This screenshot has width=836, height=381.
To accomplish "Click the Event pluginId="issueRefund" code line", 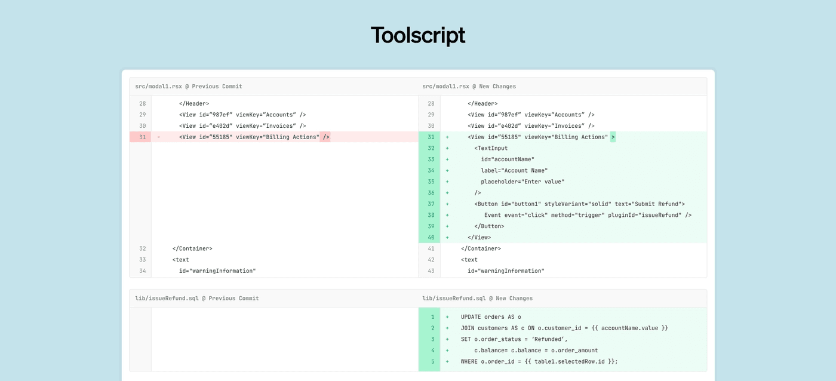I will 588,215.
